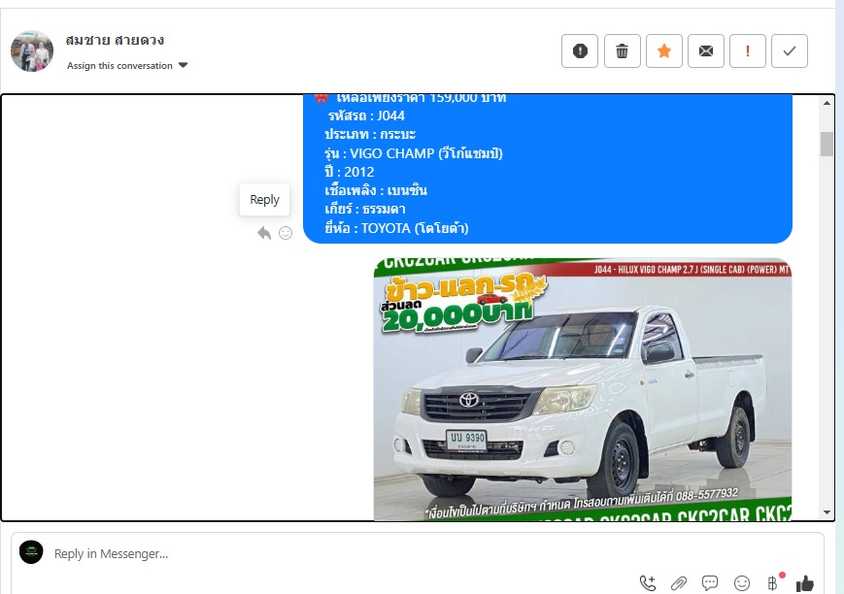This screenshot has height=594, width=844.
Task: Open สมชาย สายดวง profile picture
Action: pyautogui.click(x=32, y=51)
